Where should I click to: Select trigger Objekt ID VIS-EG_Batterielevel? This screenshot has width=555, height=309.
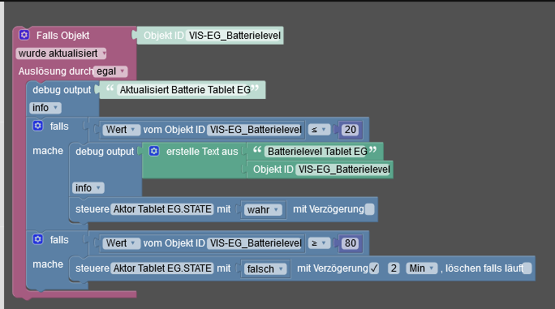(234, 36)
